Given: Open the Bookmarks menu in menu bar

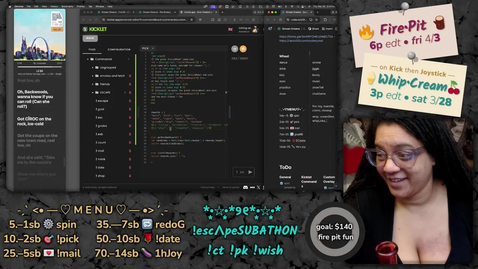Looking at the screenshot, I should [x=67, y=6].
